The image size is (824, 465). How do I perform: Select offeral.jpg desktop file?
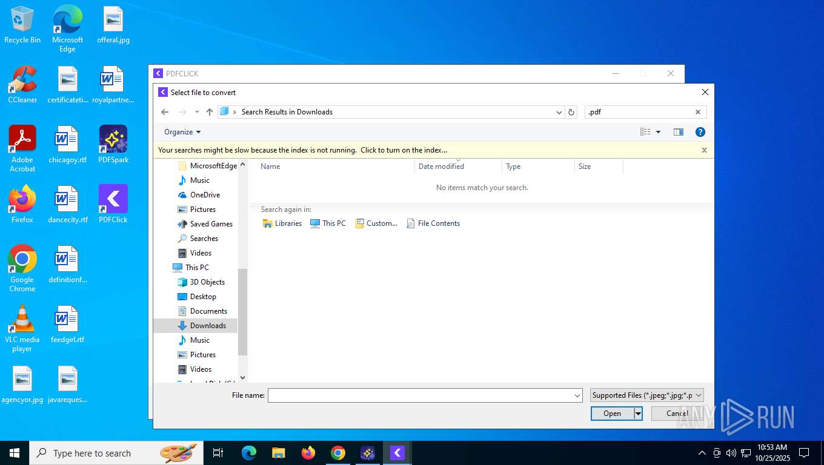tap(113, 25)
